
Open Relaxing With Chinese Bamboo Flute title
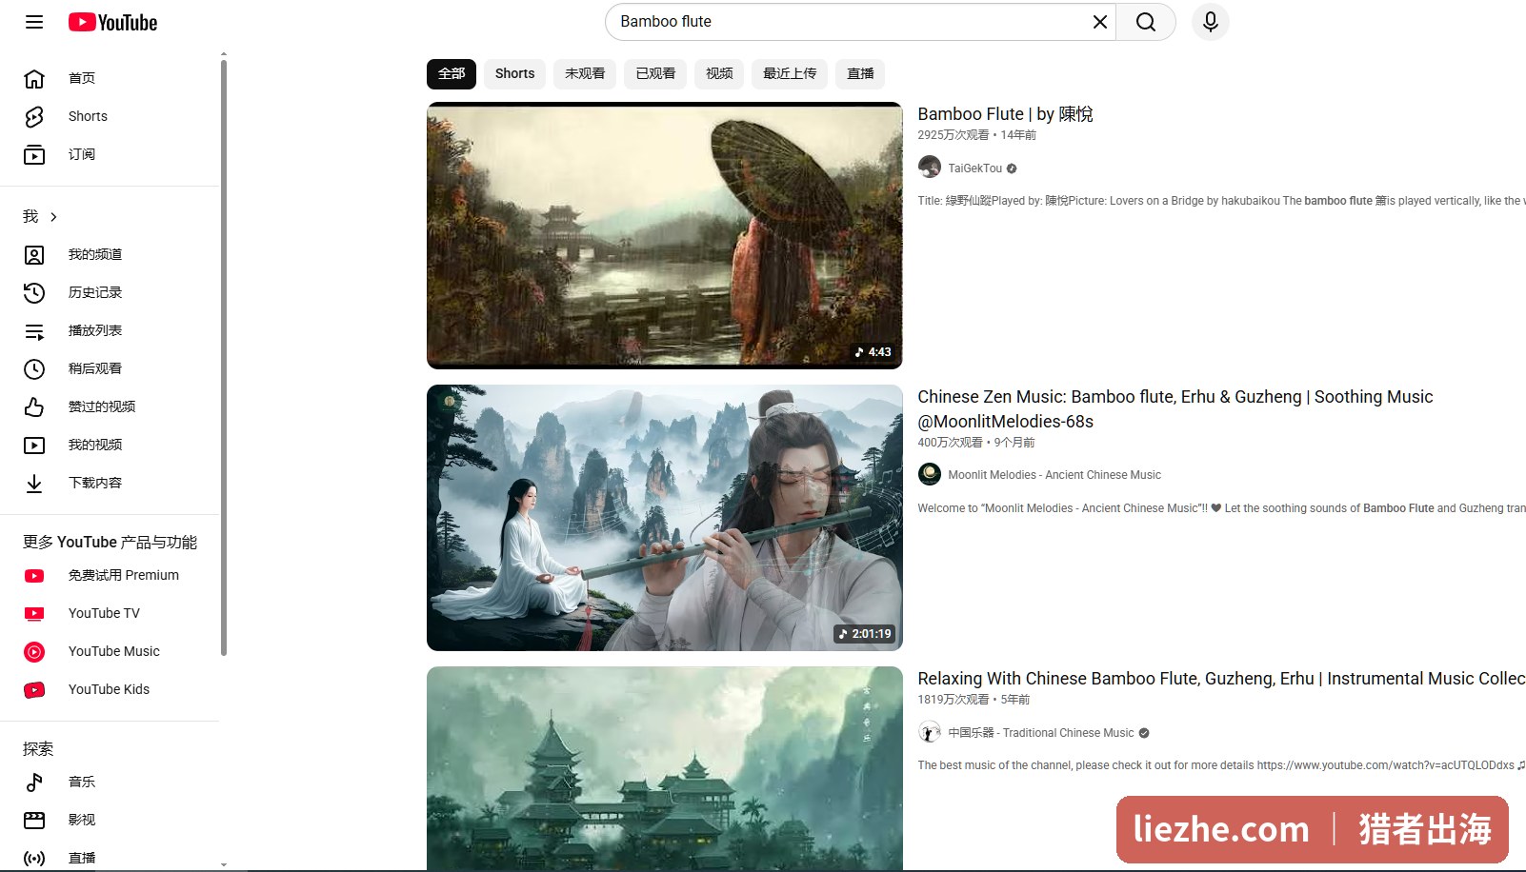[1221, 679]
